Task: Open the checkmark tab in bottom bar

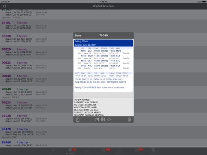Action: [x=87, y=151]
